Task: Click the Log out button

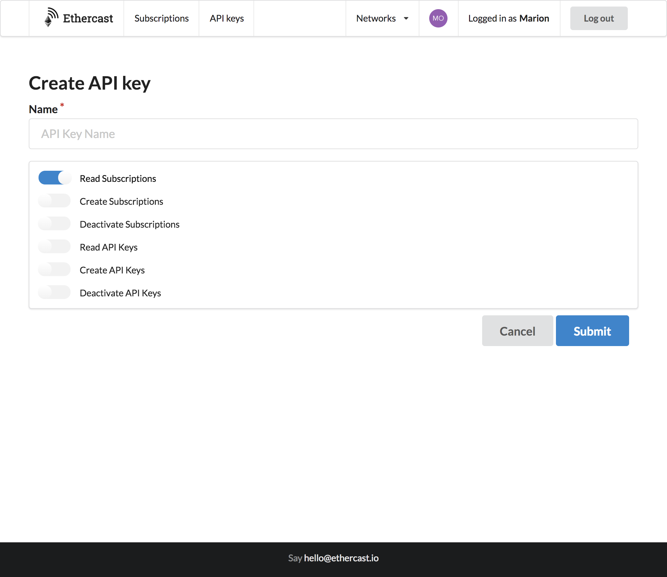Action: pos(599,18)
